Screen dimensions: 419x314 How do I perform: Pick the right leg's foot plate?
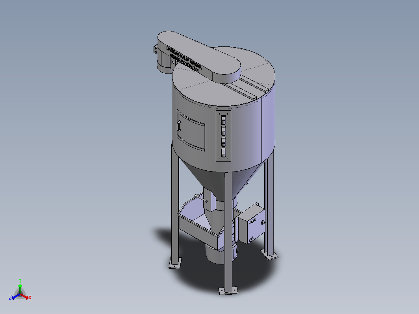coord(270,255)
